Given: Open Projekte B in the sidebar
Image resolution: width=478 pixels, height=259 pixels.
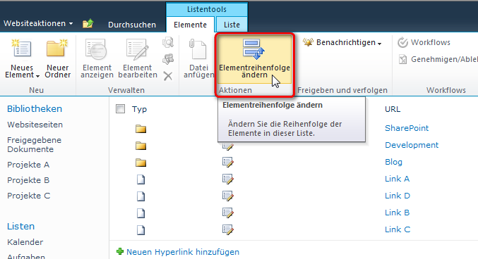Looking at the screenshot, I should (x=28, y=180).
